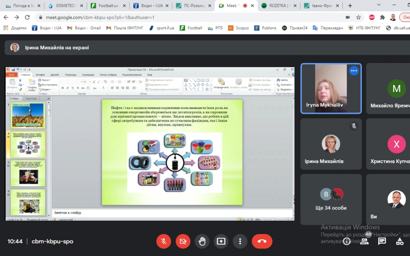Switch to the 'Погода в Ів' tab
Viewport: 410px width, 256px height.
(x=23, y=6)
